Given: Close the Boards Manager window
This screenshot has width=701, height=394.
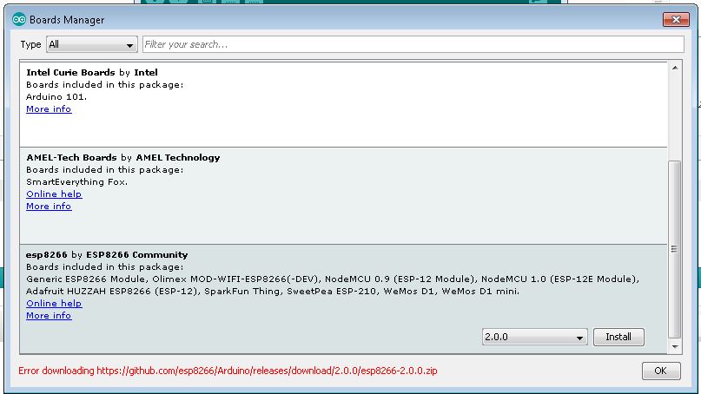Looking at the screenshot, I should click(x=676, y=19).
